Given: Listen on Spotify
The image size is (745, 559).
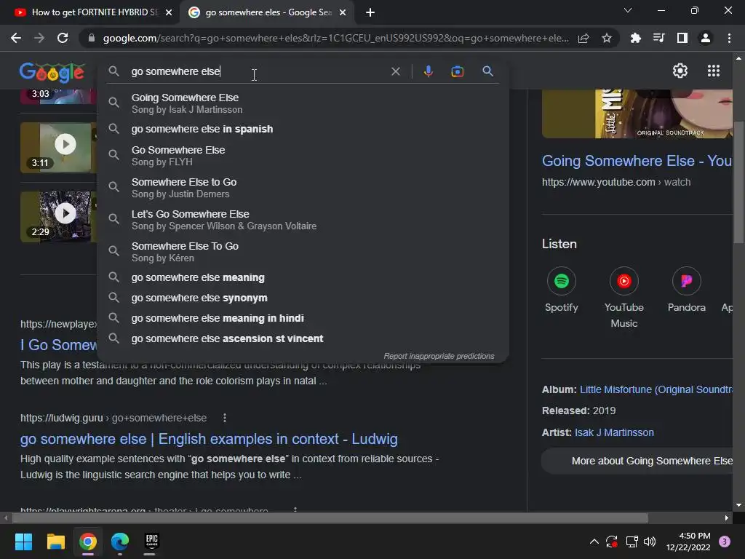Looking at the screenshot, I should [x=562, y=290].
